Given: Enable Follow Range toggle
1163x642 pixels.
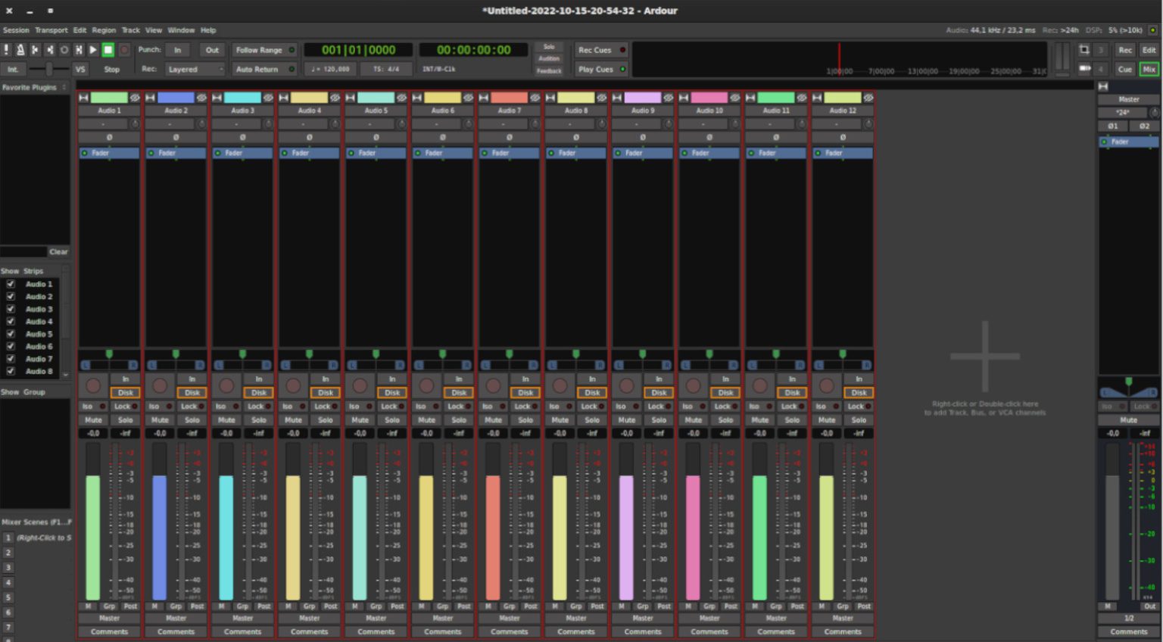Looking at the screenshot, I should click(x=264, y=50).
